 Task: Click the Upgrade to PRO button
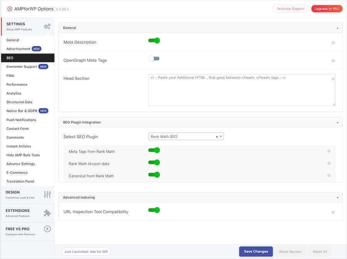pyautogui.click(x=327, y=8)
